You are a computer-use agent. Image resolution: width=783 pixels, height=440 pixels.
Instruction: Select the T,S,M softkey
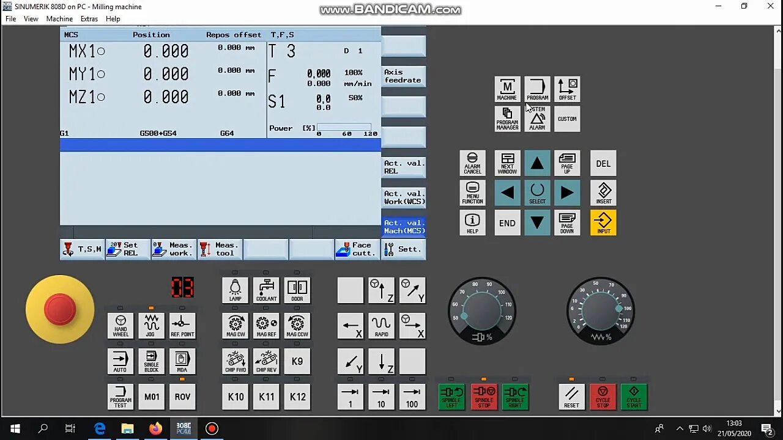(83, 249)
